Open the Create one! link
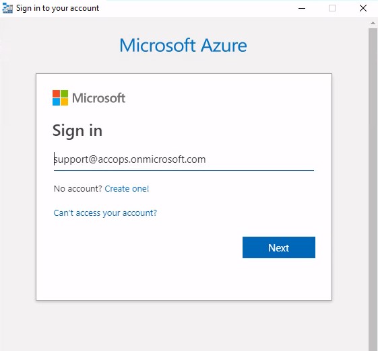This screenshot has width=378, height=351. (127, 189)
